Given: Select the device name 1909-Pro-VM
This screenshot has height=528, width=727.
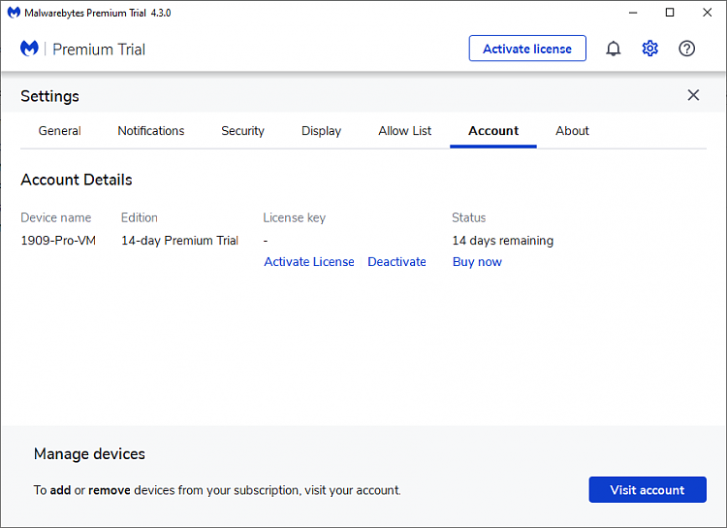Looking at the screenshot, I should [58, 241].
